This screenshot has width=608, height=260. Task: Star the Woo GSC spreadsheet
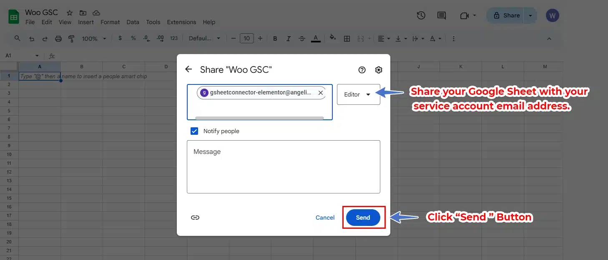[70, 13]
